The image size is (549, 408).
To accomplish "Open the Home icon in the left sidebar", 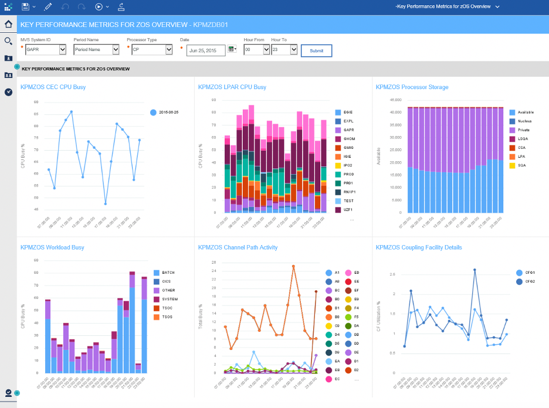I will point(8,25).
